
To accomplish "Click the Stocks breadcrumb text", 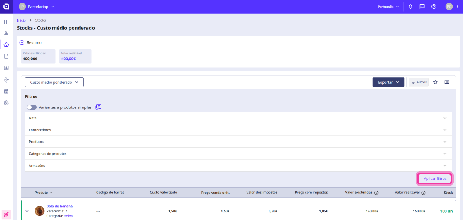I will [x=41, y=20].
